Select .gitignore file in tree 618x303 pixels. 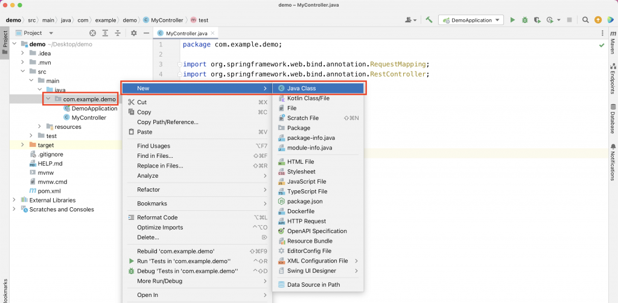coord(51,154)
